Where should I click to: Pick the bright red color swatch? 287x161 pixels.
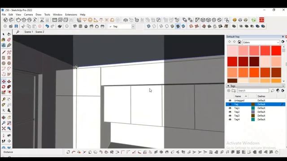276,51
